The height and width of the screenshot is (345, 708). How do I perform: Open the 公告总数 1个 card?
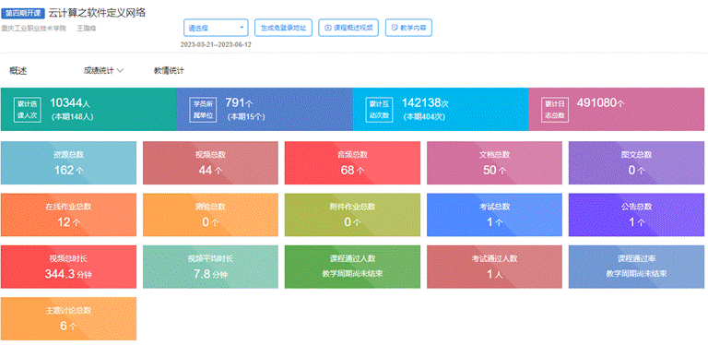pos(636,215)
